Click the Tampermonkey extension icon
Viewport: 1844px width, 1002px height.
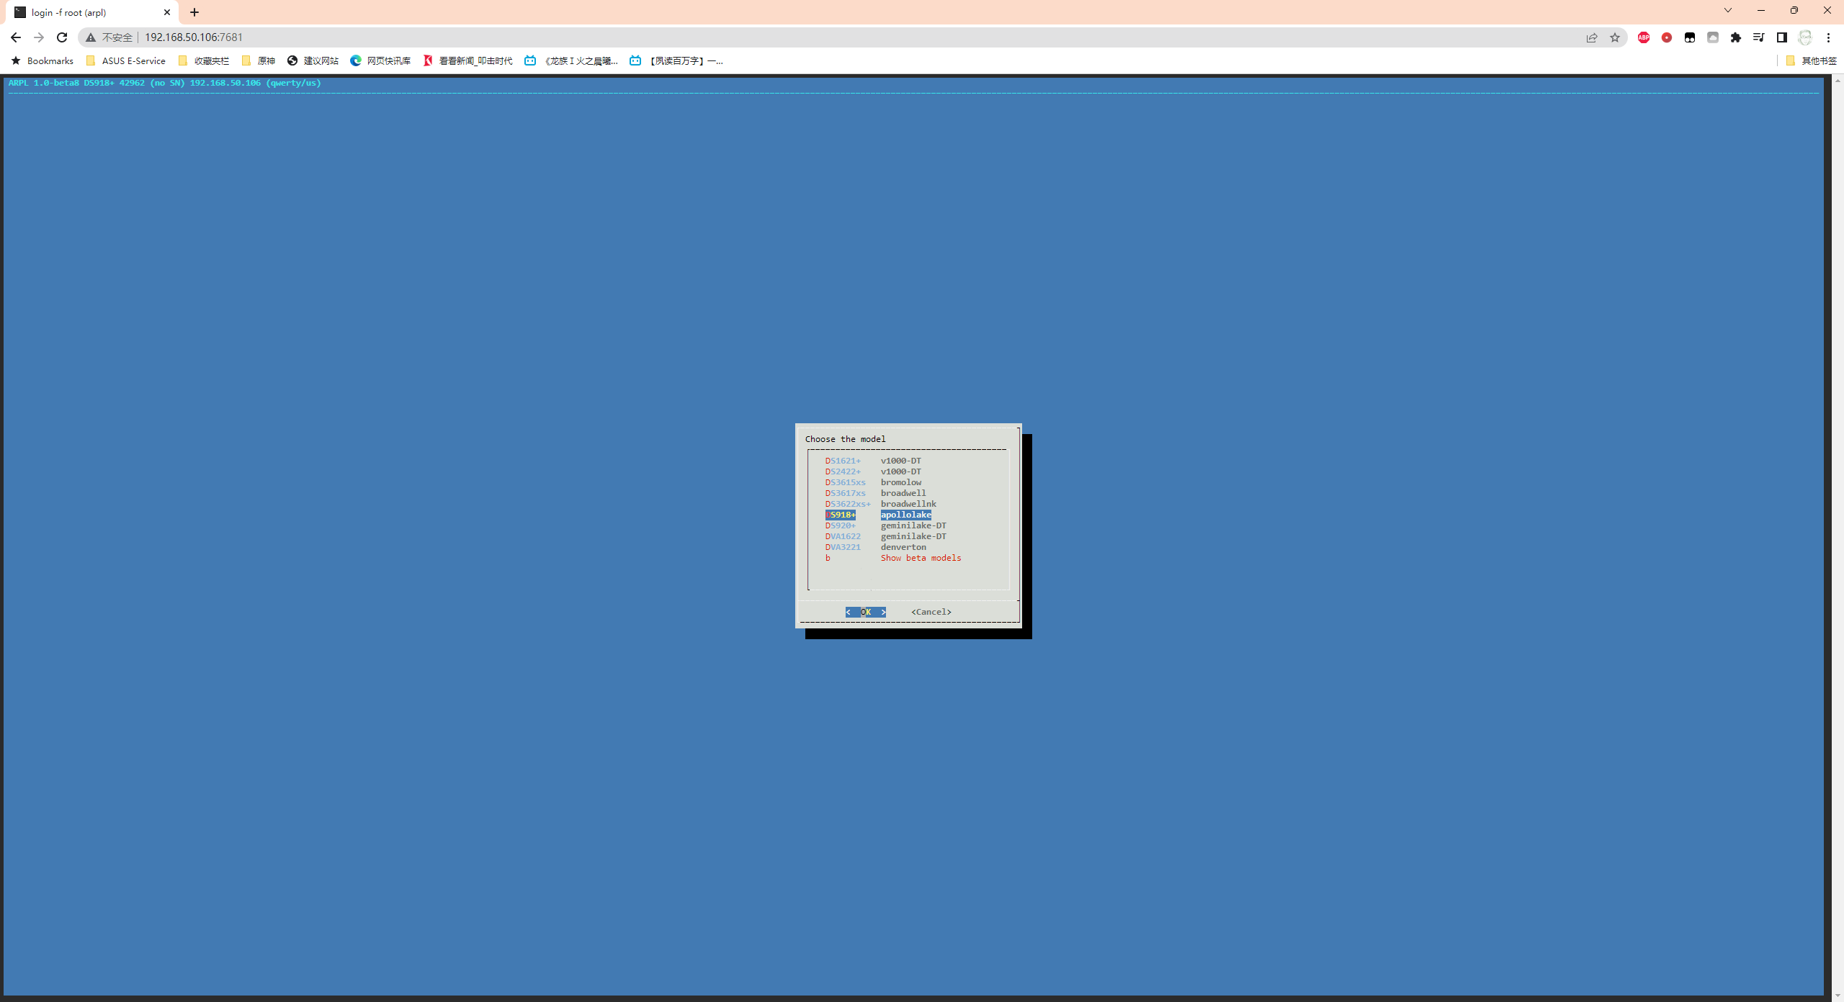tap(1689, 37)
